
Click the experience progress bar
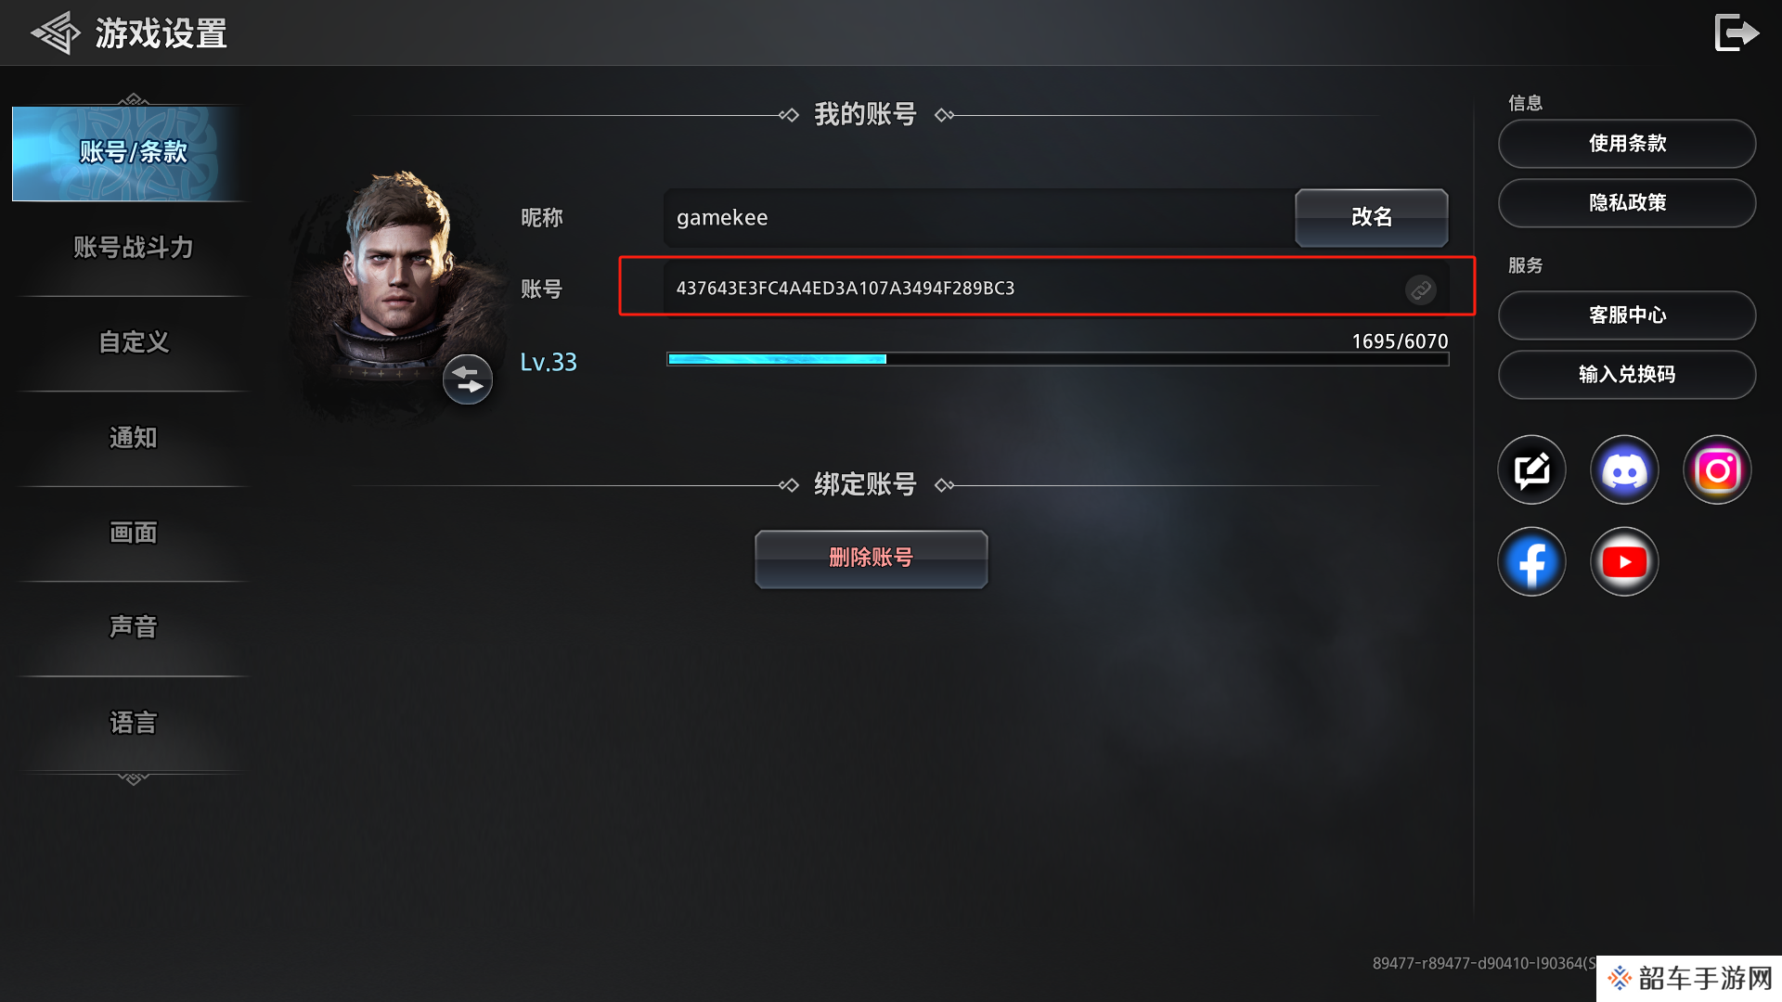coord(1057,359)
